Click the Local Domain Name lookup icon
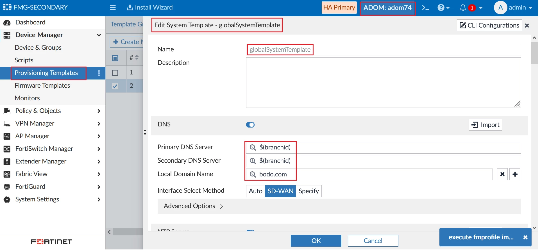This screenshot has height=250, width=540. coord(253,174)
